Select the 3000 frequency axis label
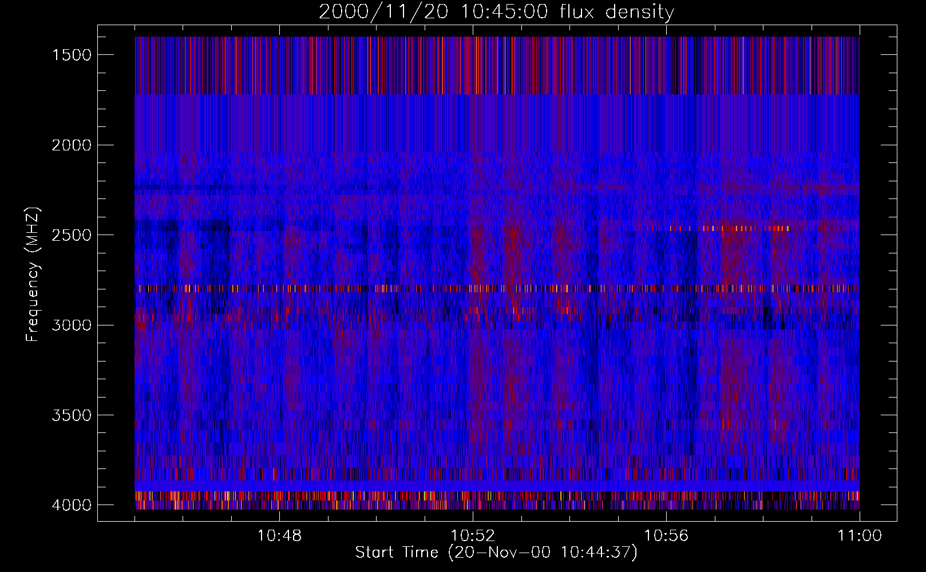This screenshot has width=926, height=572. point(72,325)
